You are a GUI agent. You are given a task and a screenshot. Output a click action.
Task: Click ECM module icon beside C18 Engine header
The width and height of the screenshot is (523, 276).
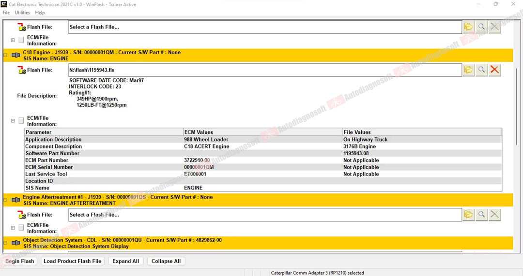15,55
